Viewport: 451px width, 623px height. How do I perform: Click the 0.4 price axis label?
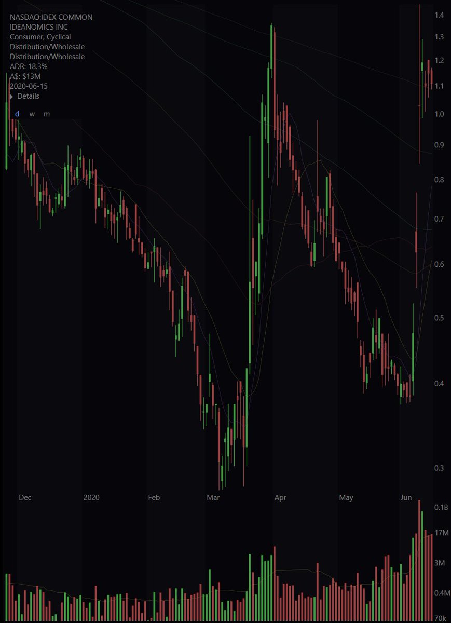tap(439, 384)
